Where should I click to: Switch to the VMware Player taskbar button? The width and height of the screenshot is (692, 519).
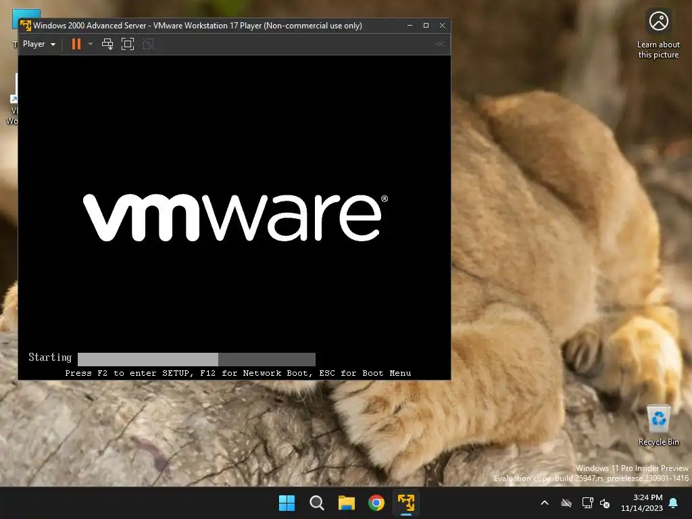[x=406, y=503]
